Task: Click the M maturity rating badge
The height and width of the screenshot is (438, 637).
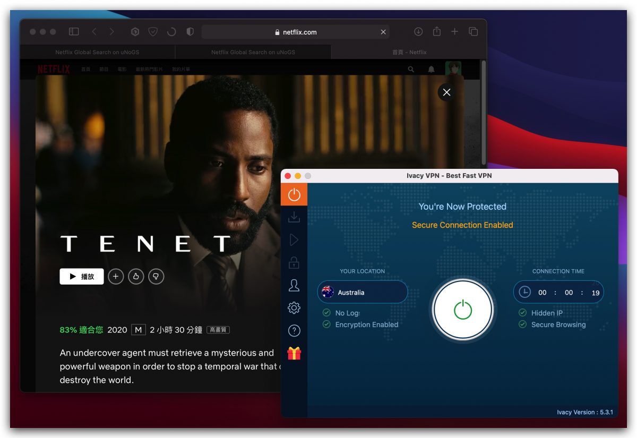Action: tap(138, 330)
